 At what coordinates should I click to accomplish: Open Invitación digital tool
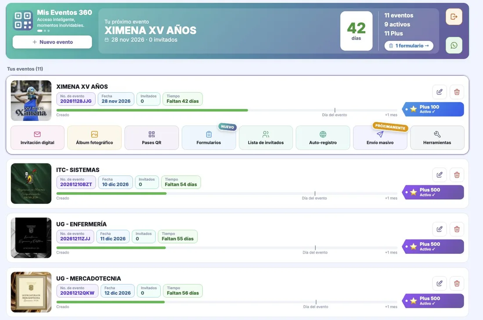coord(37,138)
